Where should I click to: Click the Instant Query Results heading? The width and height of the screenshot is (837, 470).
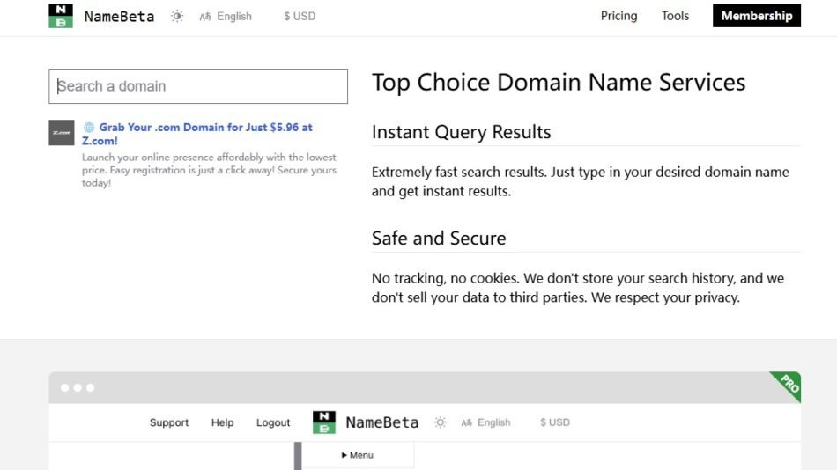tap(461, 132)
